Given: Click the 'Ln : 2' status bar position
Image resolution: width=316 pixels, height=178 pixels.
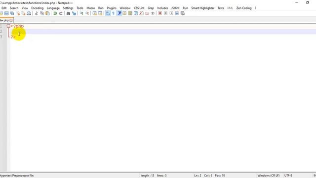Looking at the screenshot, I should [197, 176].
